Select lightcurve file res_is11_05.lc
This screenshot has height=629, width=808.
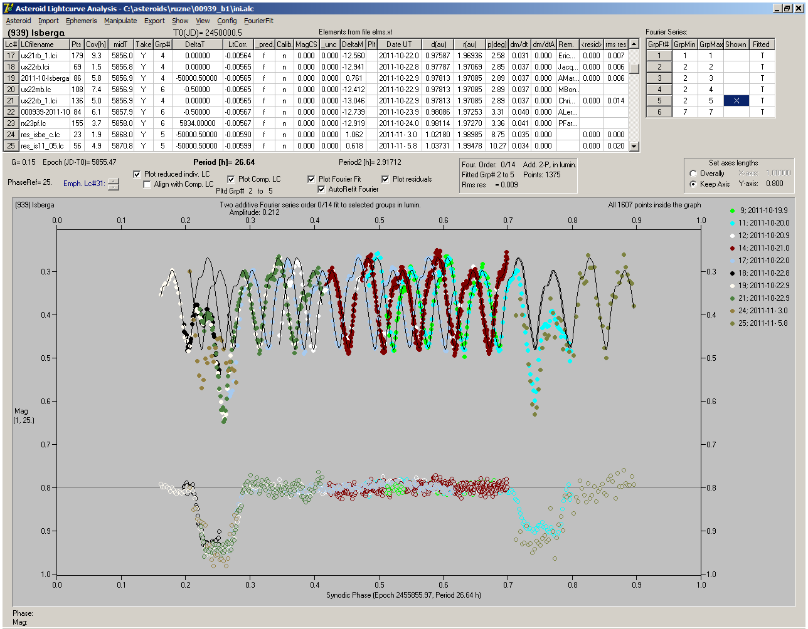pos(43,146)
